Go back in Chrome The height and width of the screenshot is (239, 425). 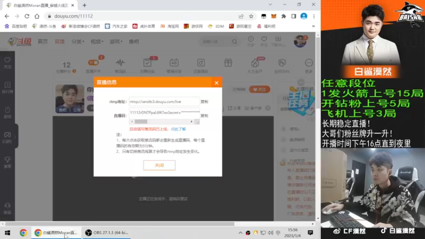pyautogui.click(x=7, y=16)
